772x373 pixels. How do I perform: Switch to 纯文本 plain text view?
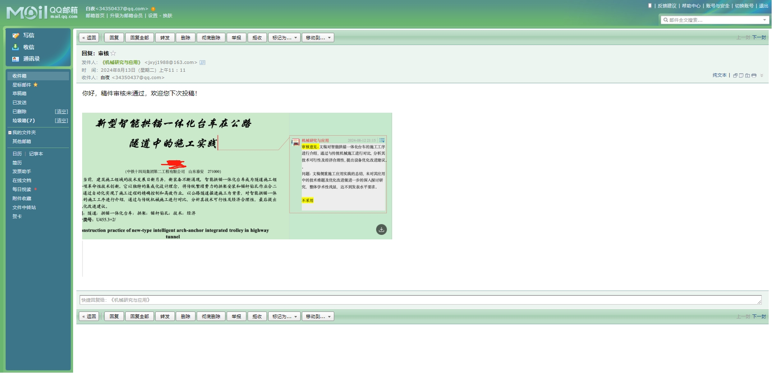coord(719,75)
